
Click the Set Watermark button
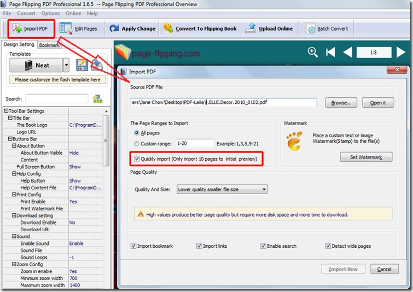366,157
